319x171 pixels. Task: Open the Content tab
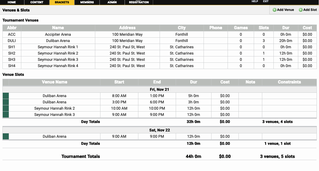tap(37, 2)
